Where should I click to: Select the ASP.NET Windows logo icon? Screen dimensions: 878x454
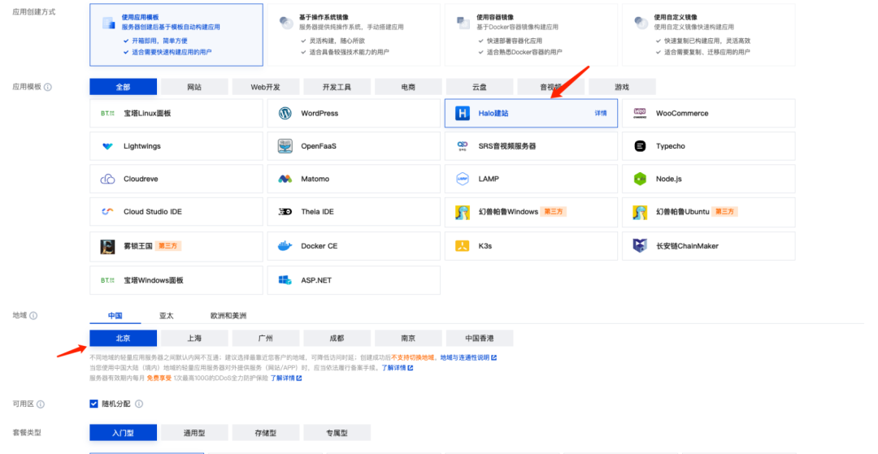(x=285, y=280)
